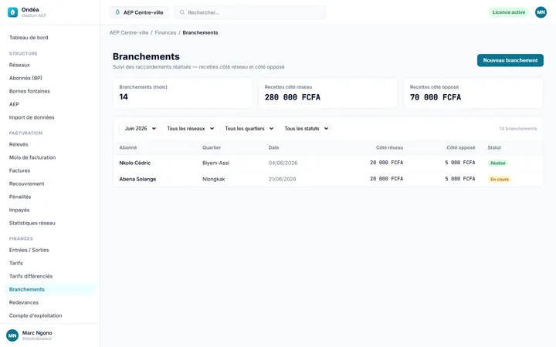
Task: Focus the Rechercher search field
Action: tap(250, 12)
